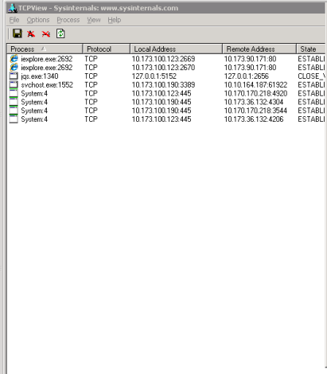
Task: Click iexplore.exe:2692 name on port 2669 row
Action: 47,59
